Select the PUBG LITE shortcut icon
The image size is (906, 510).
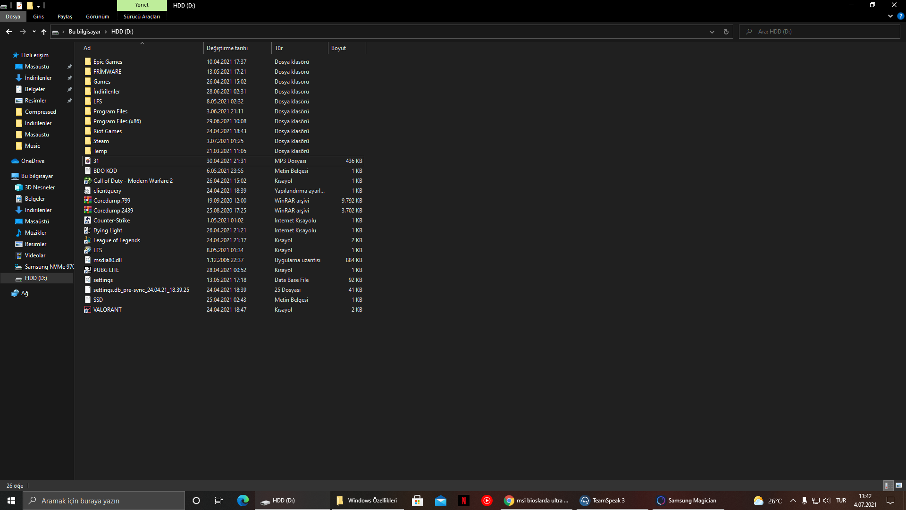click(x=88, y=270)
